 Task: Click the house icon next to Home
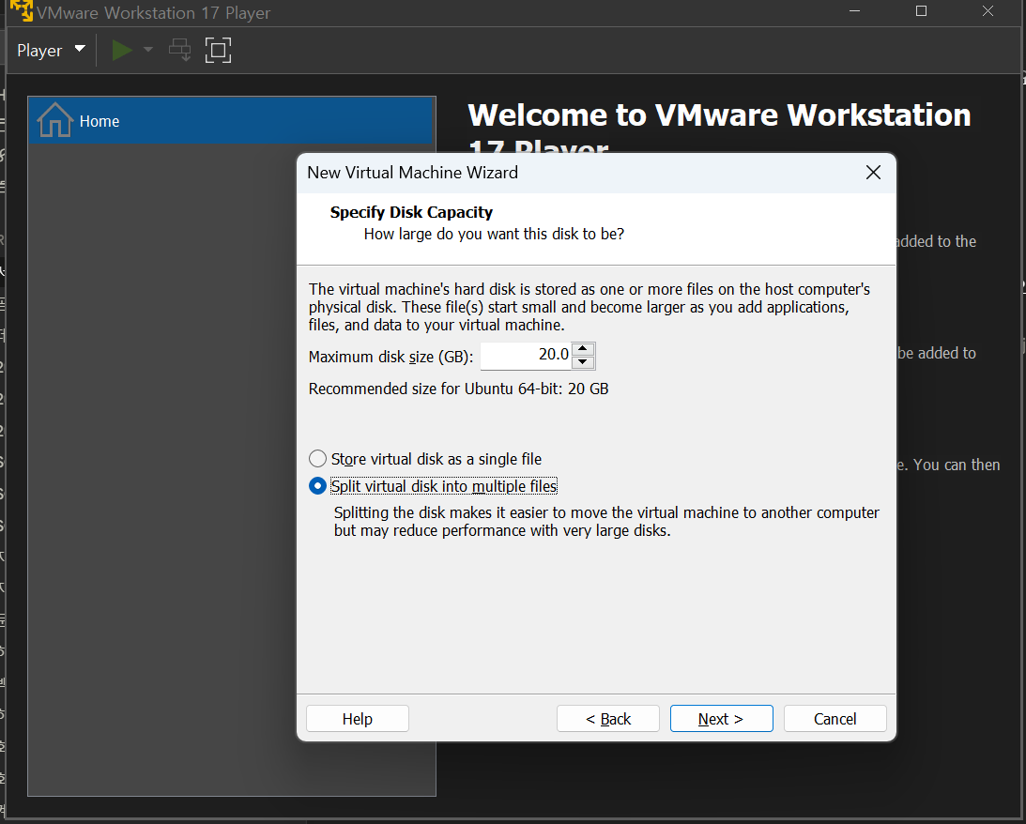[x=55, y=120]
